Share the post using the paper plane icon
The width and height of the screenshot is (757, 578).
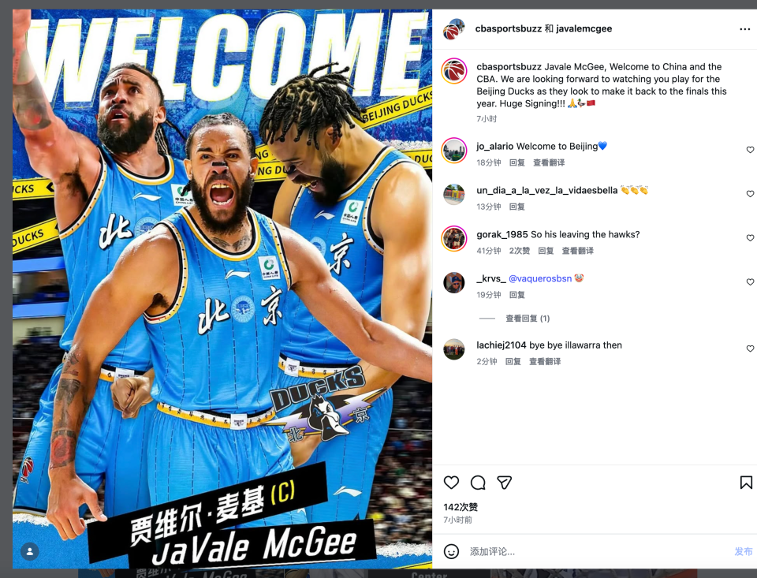[504, 482]
